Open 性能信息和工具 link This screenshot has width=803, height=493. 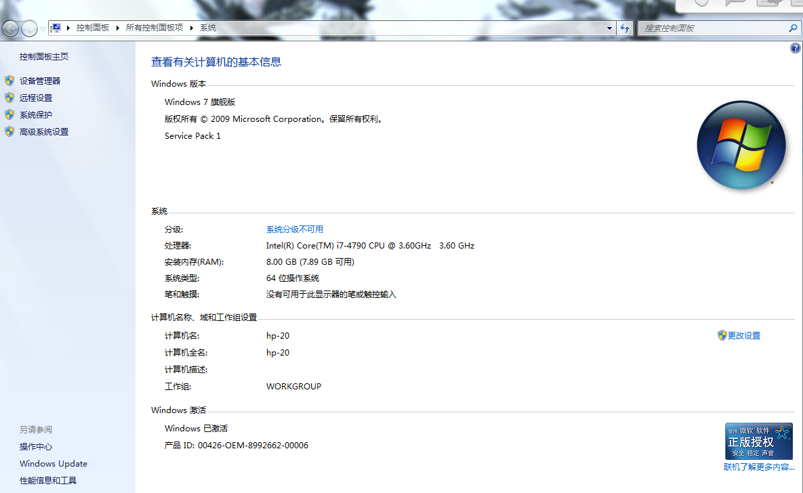click(x=48, y=480)
